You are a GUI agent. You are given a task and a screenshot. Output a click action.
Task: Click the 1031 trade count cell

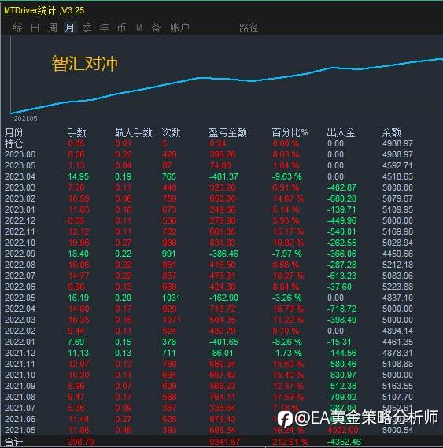(172, 298)
